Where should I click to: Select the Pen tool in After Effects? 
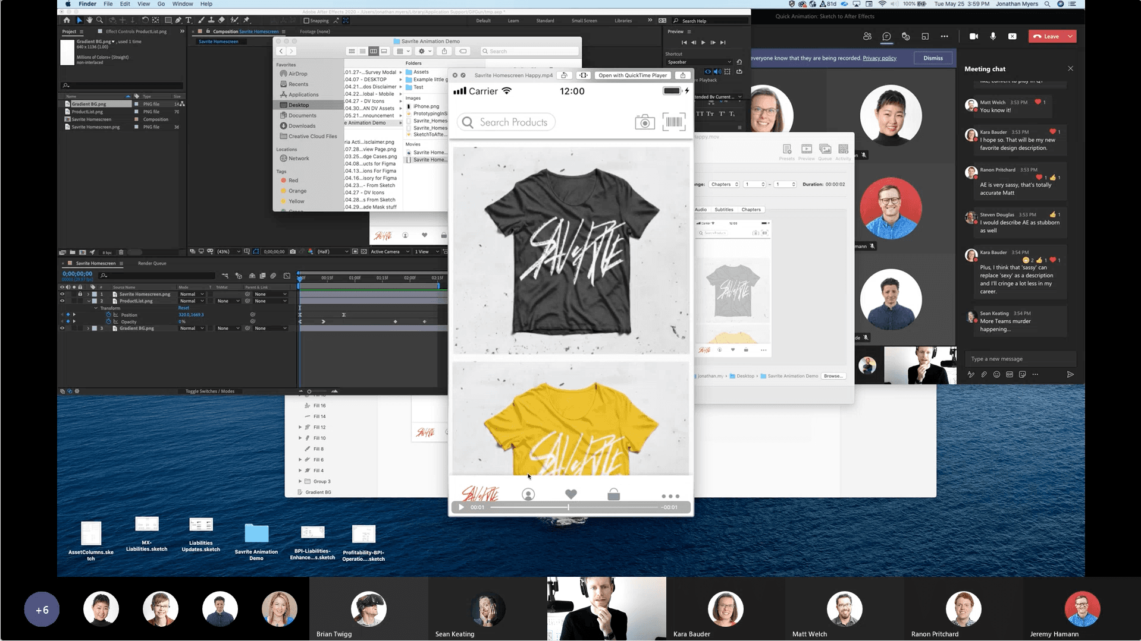point(178,20)
